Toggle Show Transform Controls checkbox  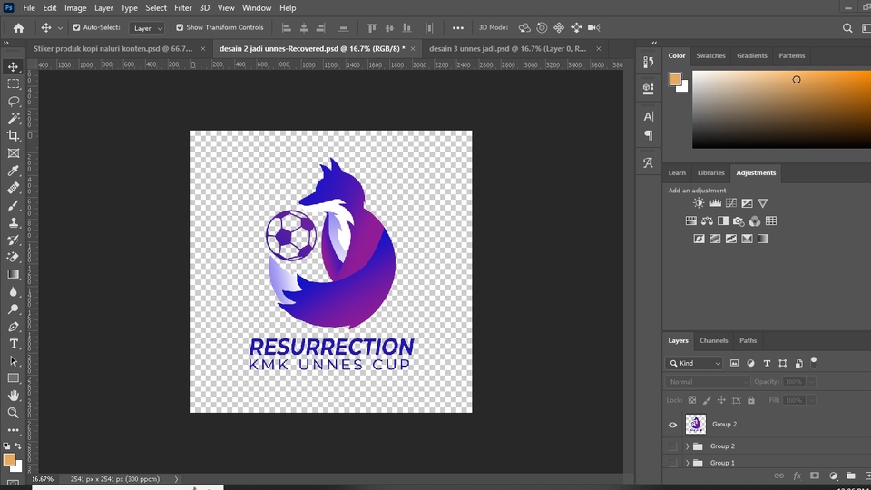coord(180,28)
